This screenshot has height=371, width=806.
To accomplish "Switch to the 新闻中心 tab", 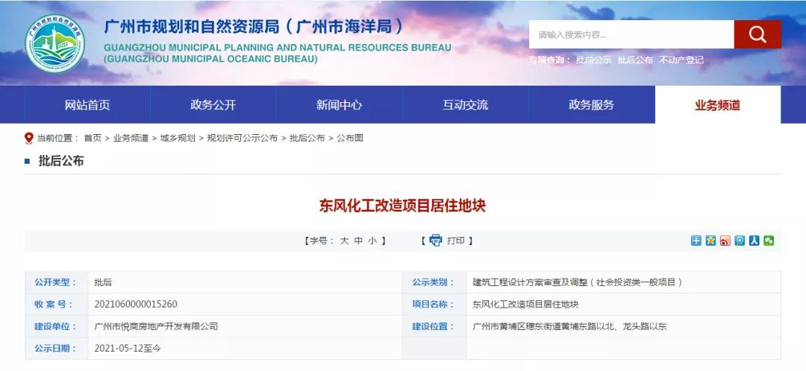I will (x=339, y=105).
